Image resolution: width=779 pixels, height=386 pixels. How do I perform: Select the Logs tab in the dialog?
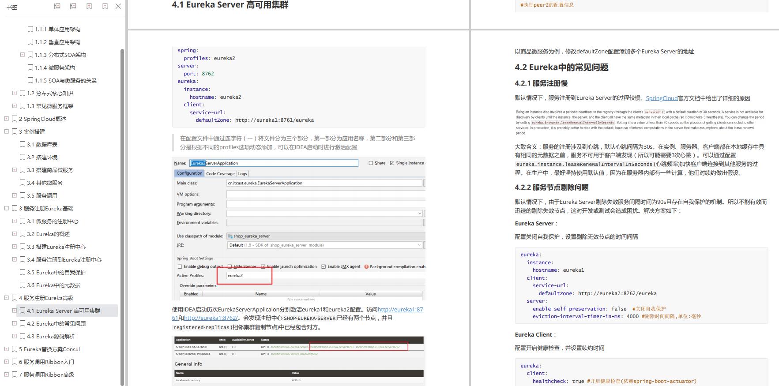pos(243,173)
